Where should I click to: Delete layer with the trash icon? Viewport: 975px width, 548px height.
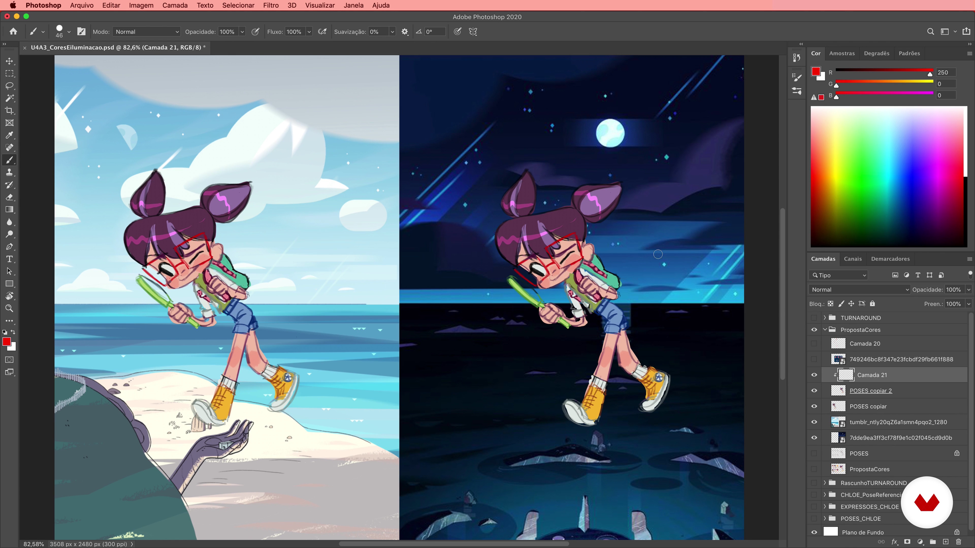pyautogui.click(x=958, y=542)
